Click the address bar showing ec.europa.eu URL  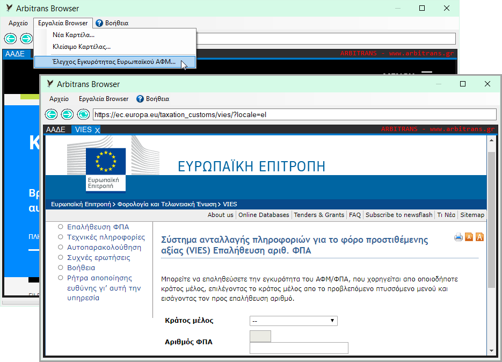pyautogui.click(x=295, y=114)
